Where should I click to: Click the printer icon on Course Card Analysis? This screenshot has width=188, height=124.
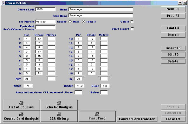point(21,114)
